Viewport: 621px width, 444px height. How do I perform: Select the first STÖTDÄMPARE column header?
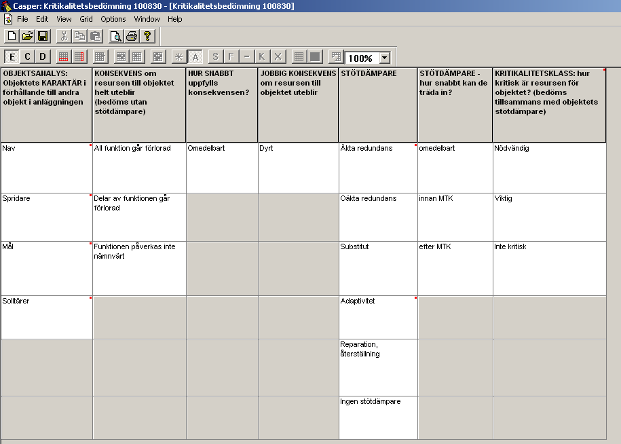tap(378, 105)
